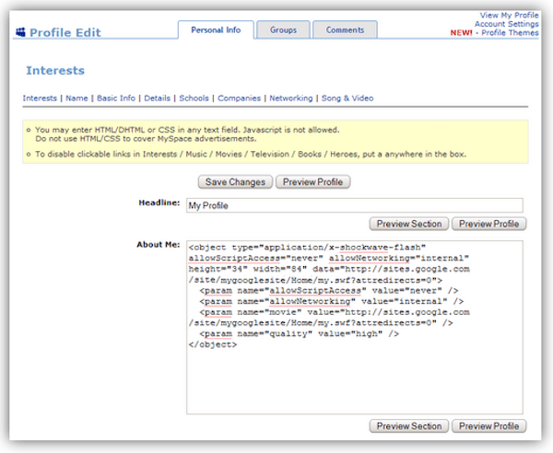Open the Name section link
This screenshot has width=553, height=453.
pos(76,99)
